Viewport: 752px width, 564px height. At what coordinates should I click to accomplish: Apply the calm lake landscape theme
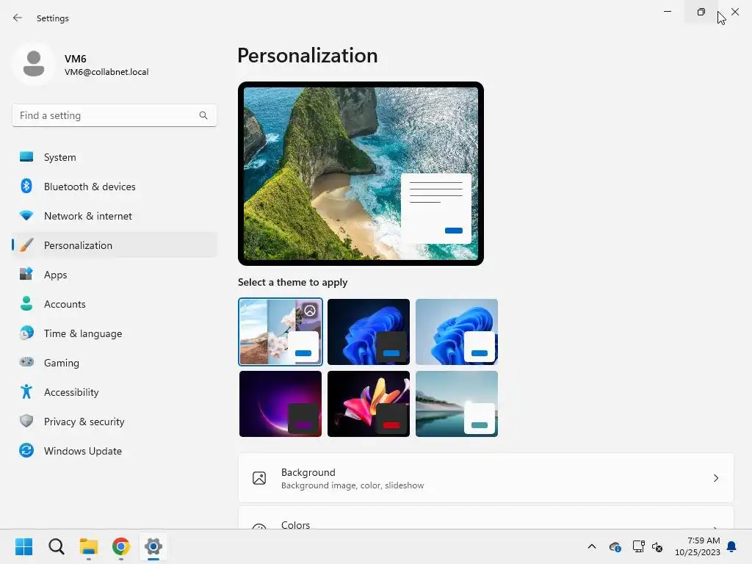[x=457, y=404]
